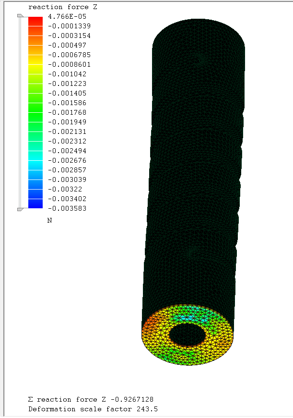This screenshot has height=418, width=293.
Task: Select legend value -0.0006785
Action: [69, 55]
